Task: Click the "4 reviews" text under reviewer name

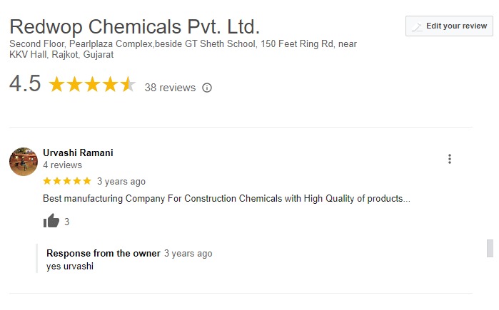Action: 62,165
